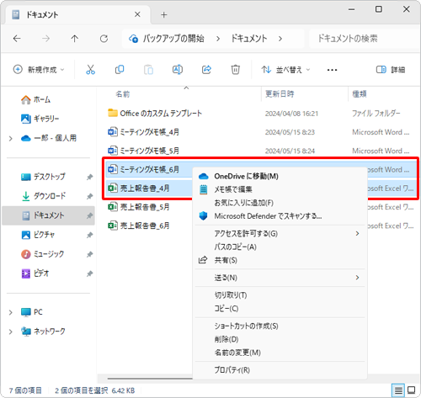The image size is (421, 398).
Task: Toggle the 詳細 details pane button
Action: click(x=391, y=70)
